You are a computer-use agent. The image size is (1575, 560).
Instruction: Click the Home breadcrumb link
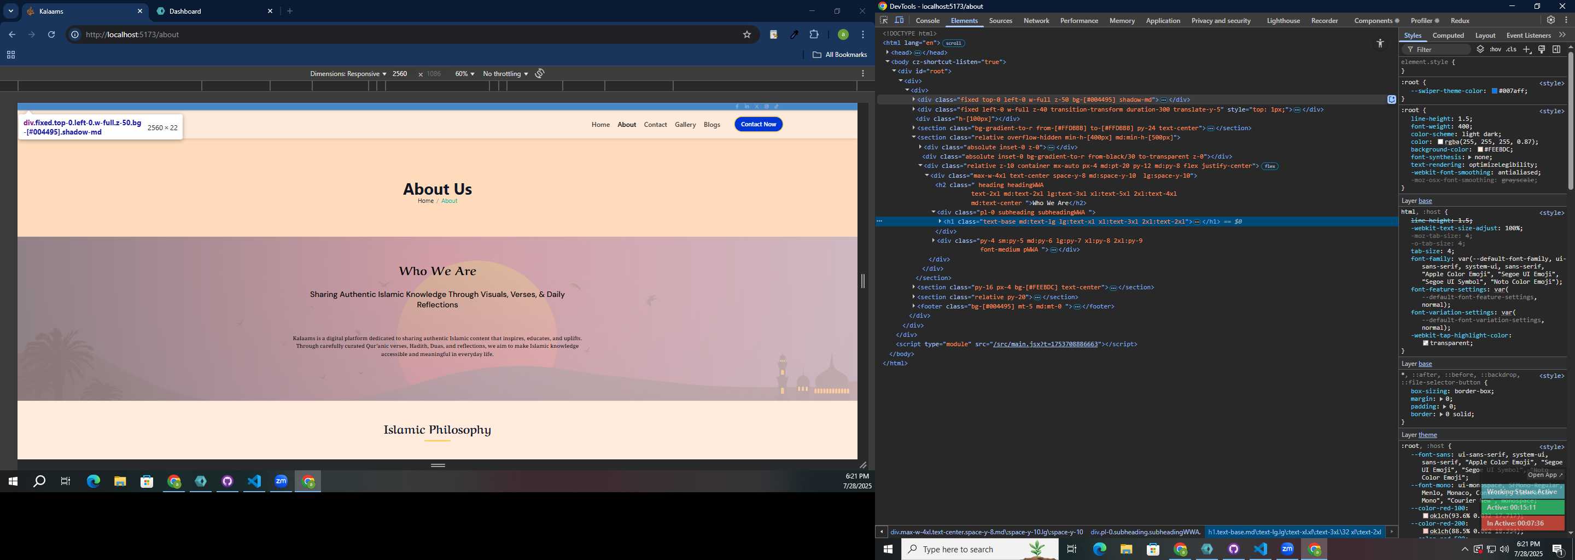(x=425, y=201)
